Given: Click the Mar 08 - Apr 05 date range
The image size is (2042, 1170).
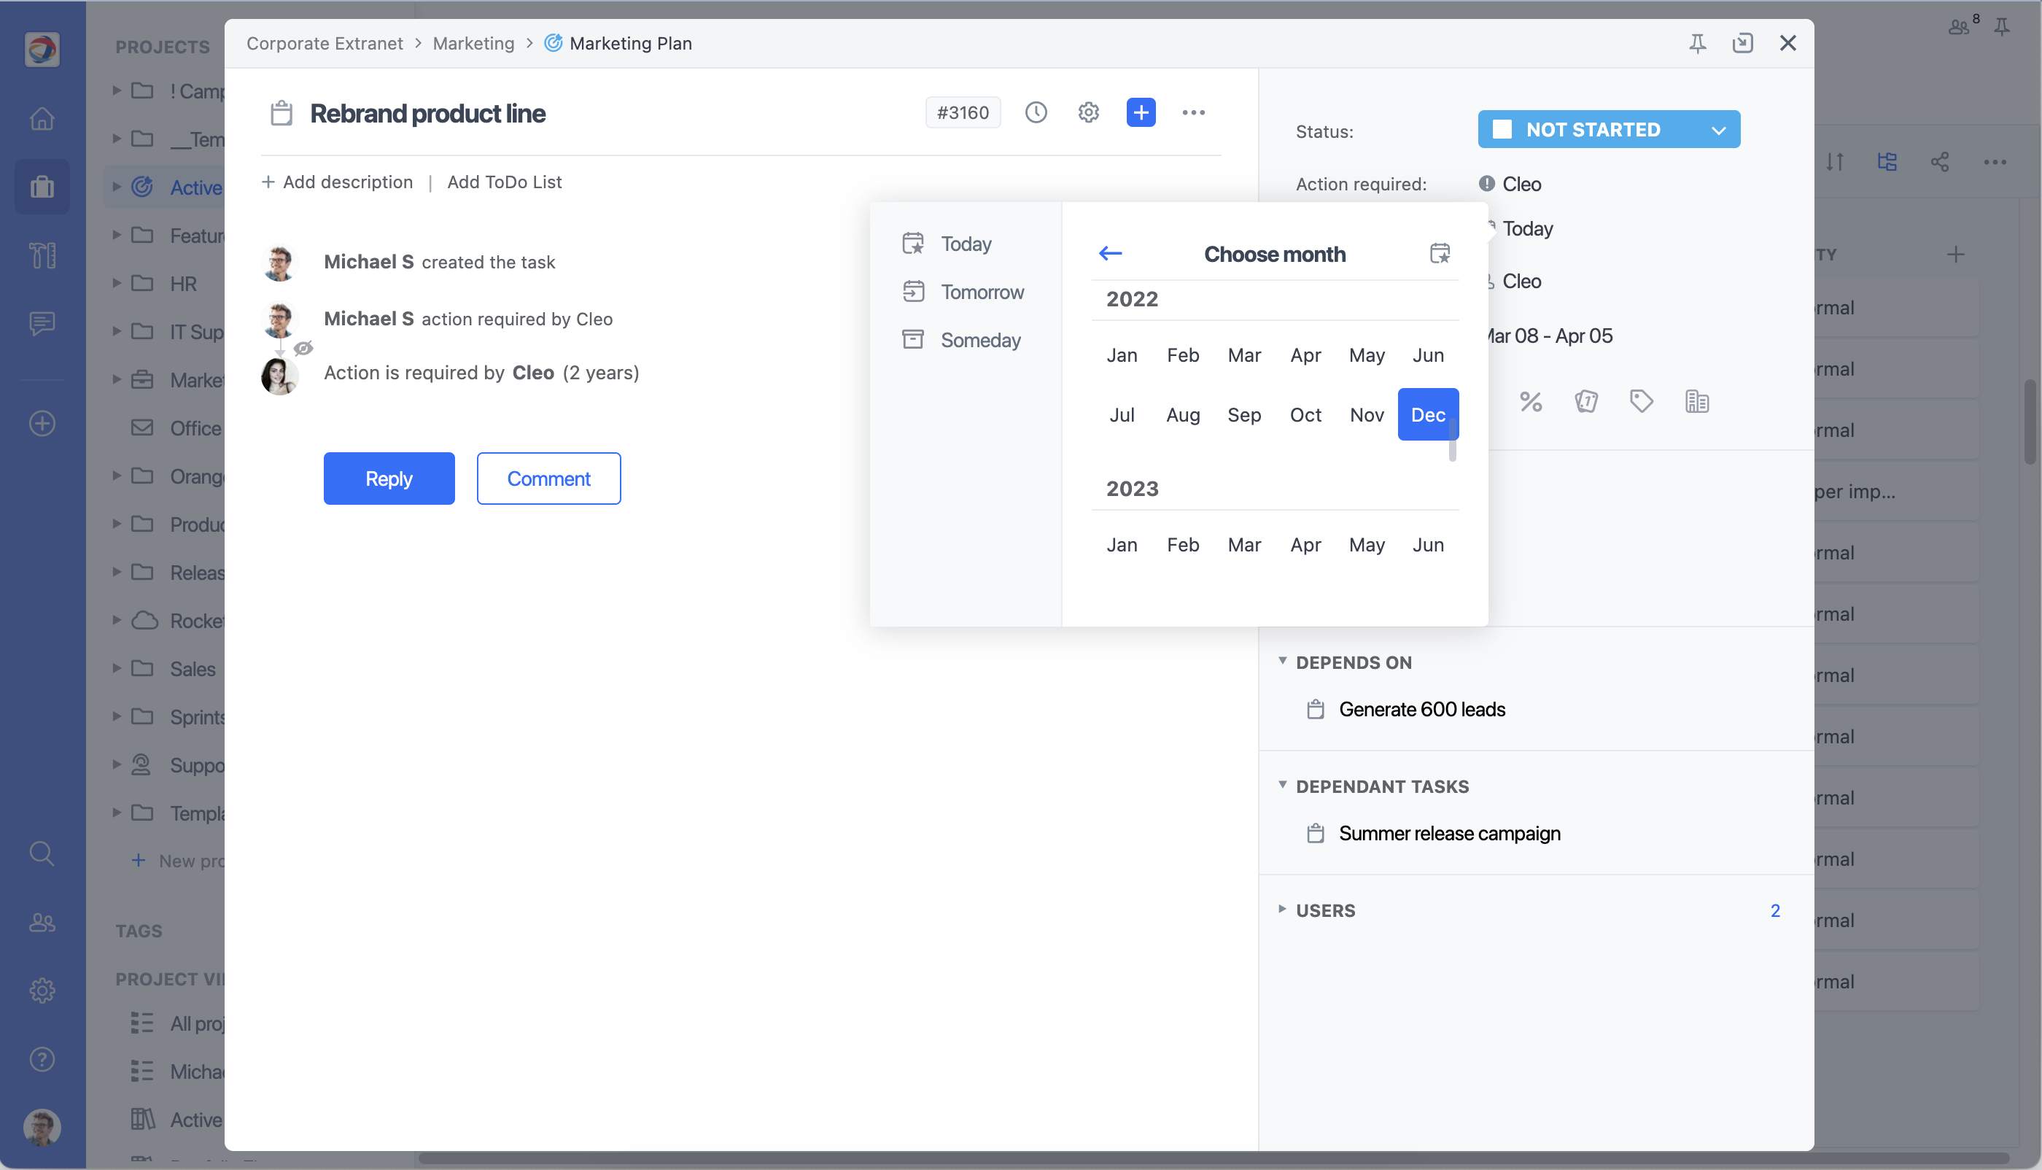Looking at the screenshot, I should (x=1550, y=335).
